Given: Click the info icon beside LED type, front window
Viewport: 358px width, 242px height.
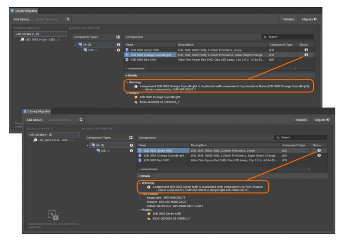Looking at the screenshot, I should click(131, 150).
